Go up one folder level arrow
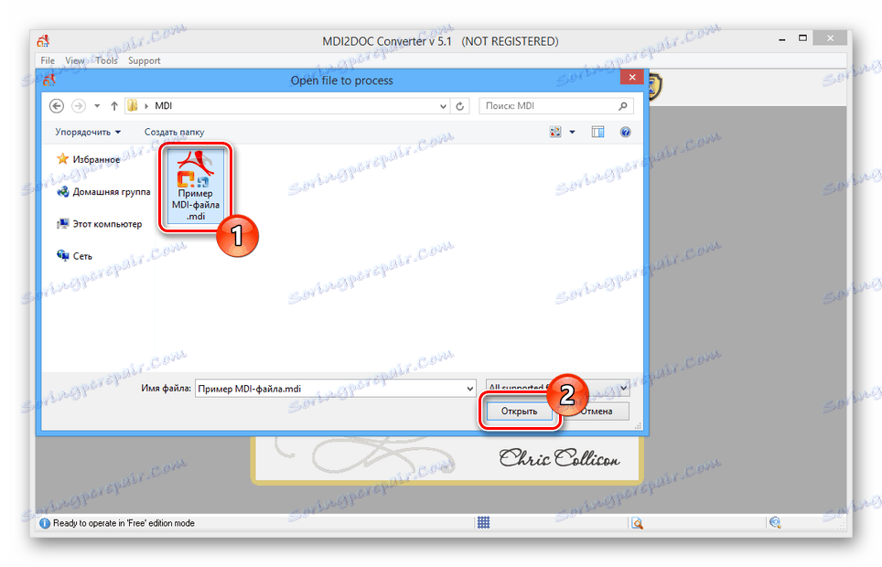The height and width of the screenshot is (567, 882). 114,106
